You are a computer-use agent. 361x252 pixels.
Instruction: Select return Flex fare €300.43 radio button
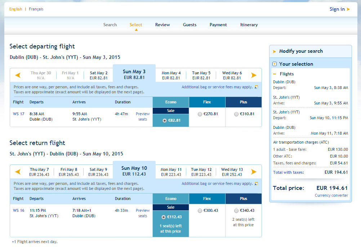click(x=200, y=211)
